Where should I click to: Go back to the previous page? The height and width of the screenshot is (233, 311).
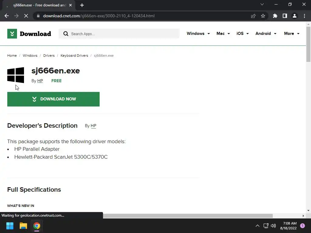pyautogui.click(x=7, y=16)
